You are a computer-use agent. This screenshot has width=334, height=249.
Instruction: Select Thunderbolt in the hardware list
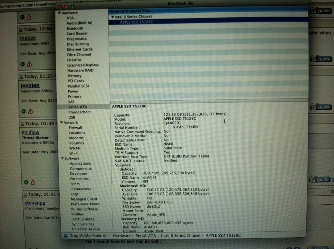[79, 112]
